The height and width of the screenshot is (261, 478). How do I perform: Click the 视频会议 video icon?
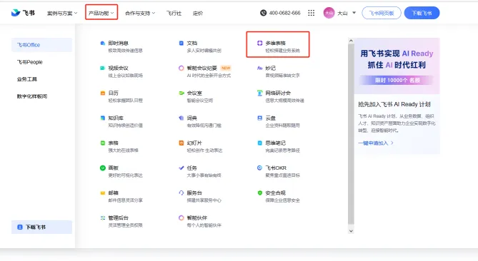(103, 68)
